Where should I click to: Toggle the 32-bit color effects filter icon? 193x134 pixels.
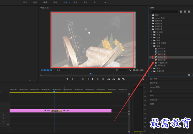coord(185,11)
